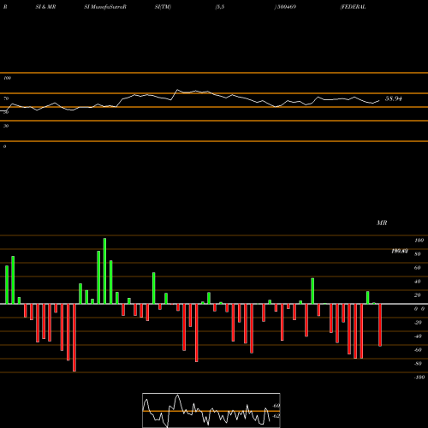Click the 100 label on RSI left axis

pos(7,78)
